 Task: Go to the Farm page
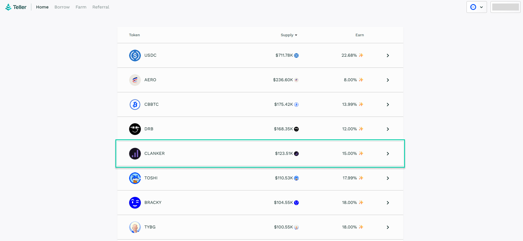(81, 7)
